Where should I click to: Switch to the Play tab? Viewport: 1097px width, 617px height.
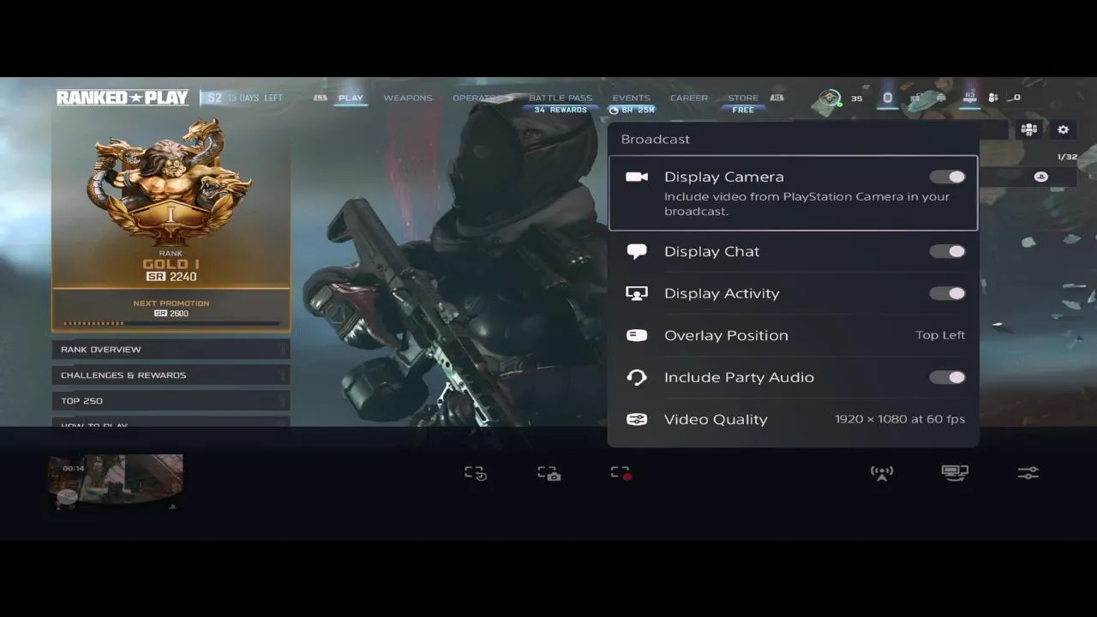351,98
